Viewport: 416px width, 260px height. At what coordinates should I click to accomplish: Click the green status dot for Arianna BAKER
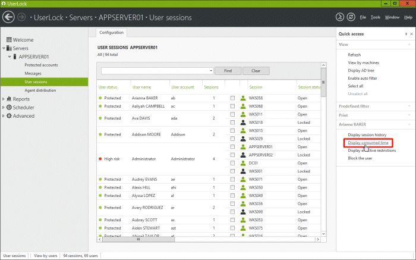pos(100,98)
